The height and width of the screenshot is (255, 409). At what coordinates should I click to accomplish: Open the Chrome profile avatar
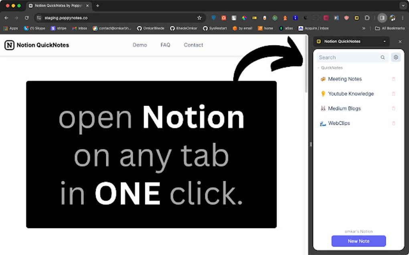coord(393,18)
